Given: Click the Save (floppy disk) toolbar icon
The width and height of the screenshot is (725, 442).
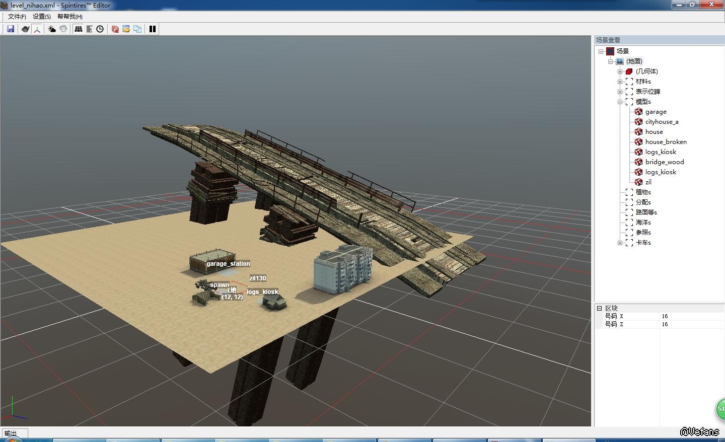Looking at the screenshot, I should 10,29.
